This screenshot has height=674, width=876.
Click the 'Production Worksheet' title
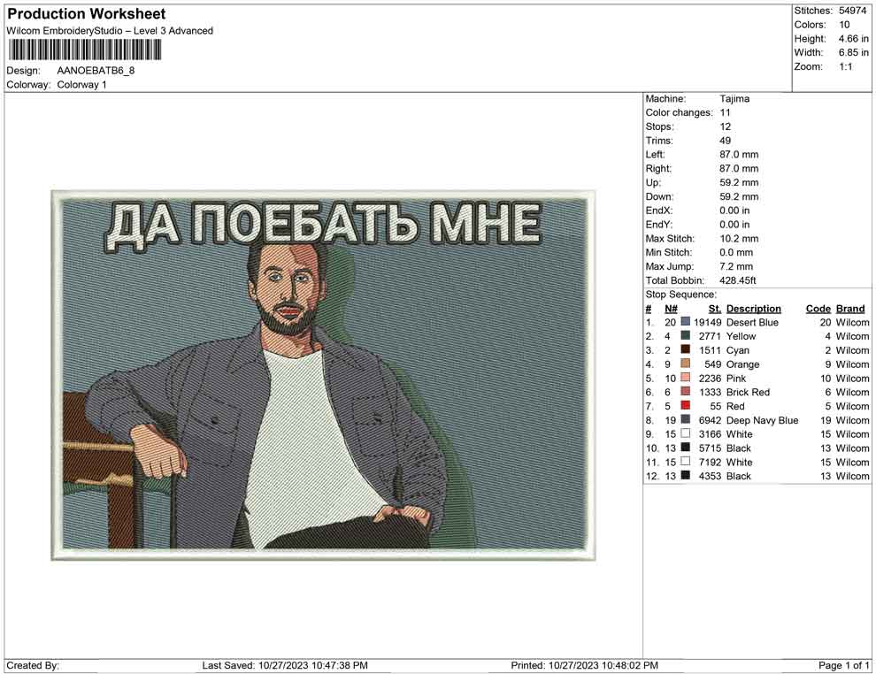pos(87,14)
